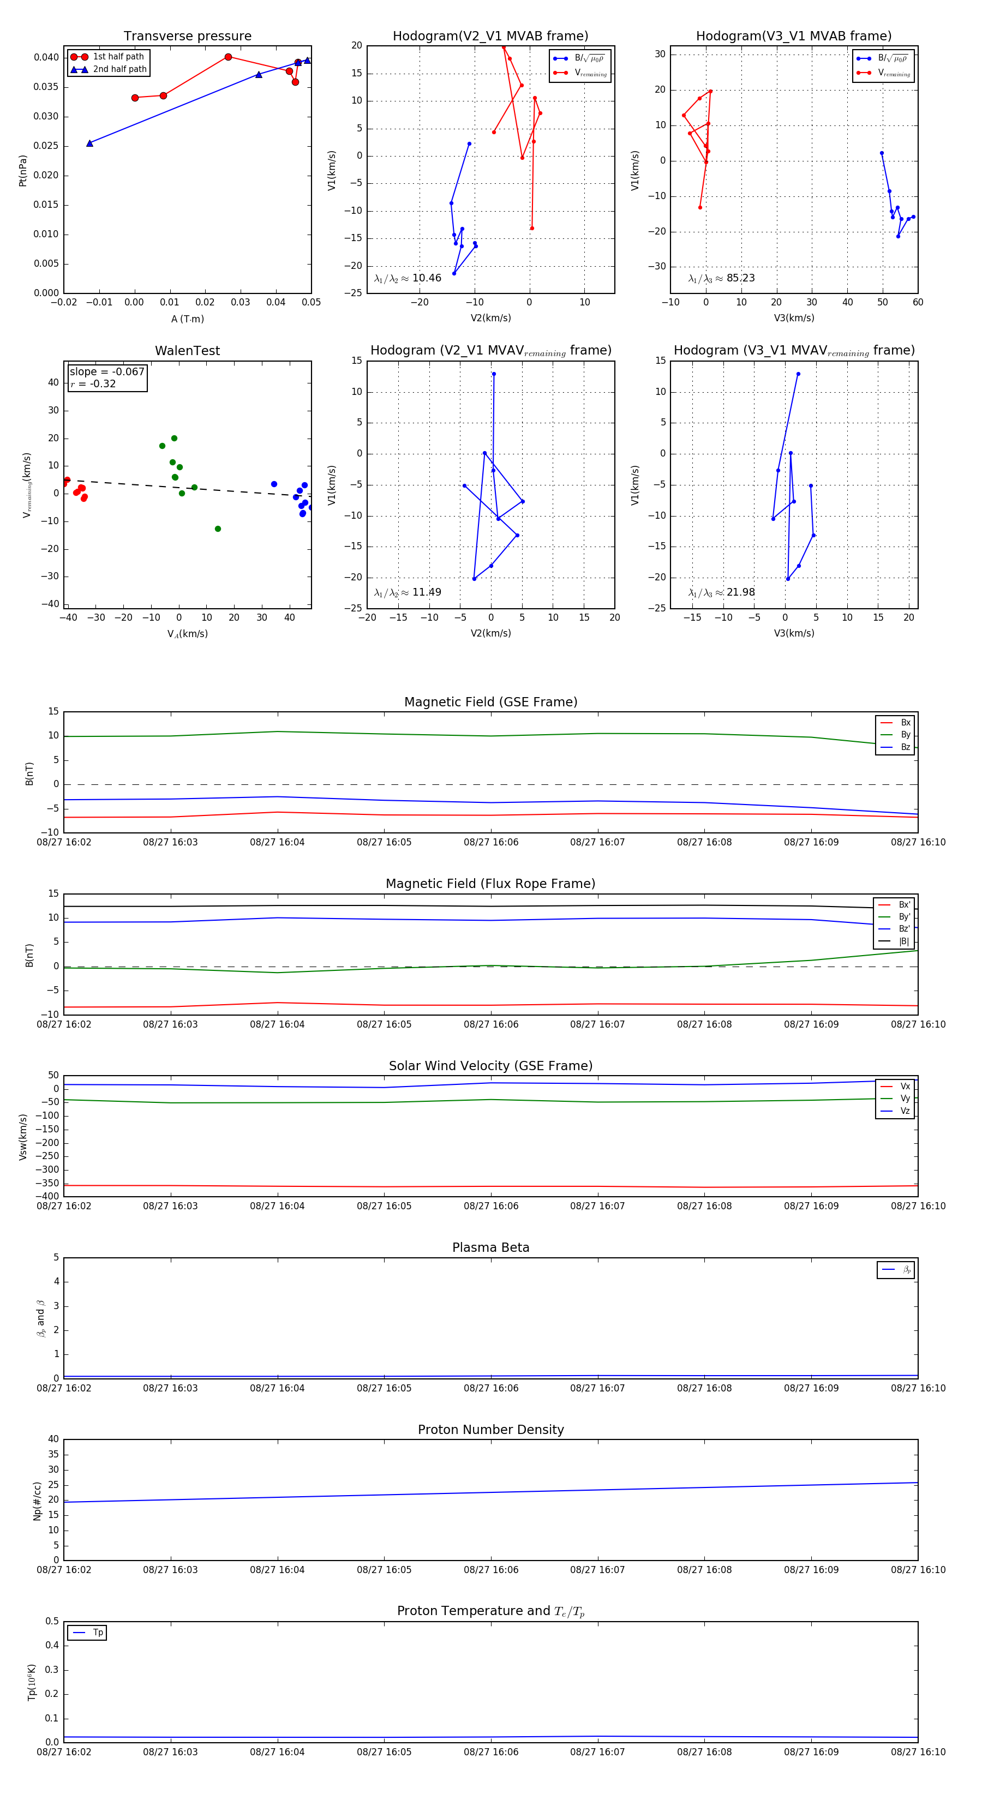The height and width of the screenshot is (1800, 982).
Task: Click the 'By' legend entry in GSE magnetic field plot
Action: coord(895,735)
